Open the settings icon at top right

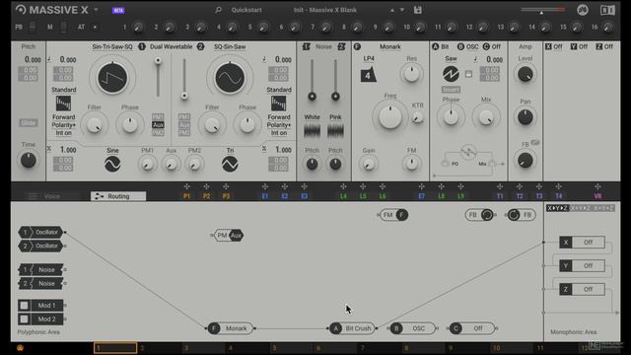(x=583, y=10)
